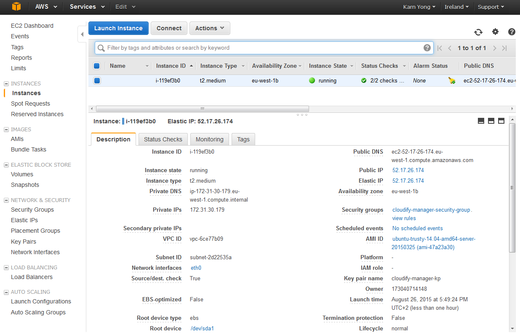Open AMIs in the sidebar
Image resolution: width=520 pixels, height=335 pixels.
17,139
